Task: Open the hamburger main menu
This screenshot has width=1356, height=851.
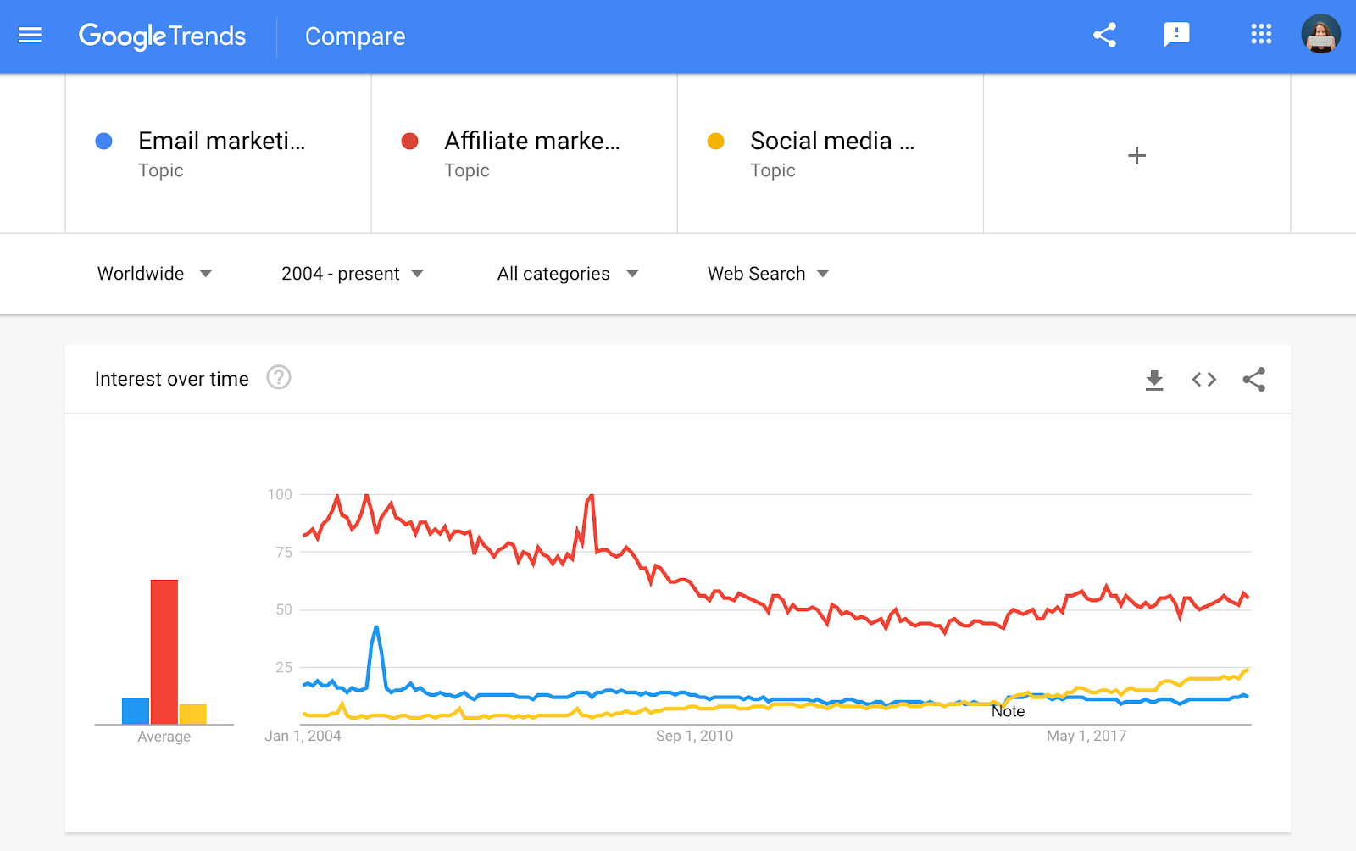Action: tap(30, 36)
